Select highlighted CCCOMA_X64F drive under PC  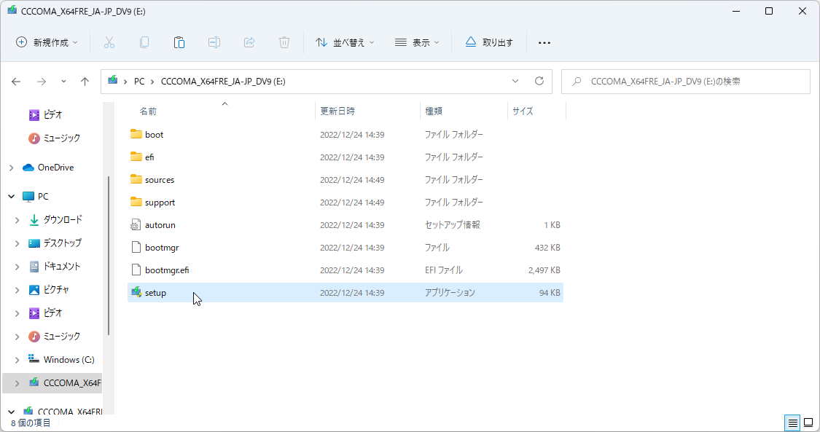click(52, 383)
